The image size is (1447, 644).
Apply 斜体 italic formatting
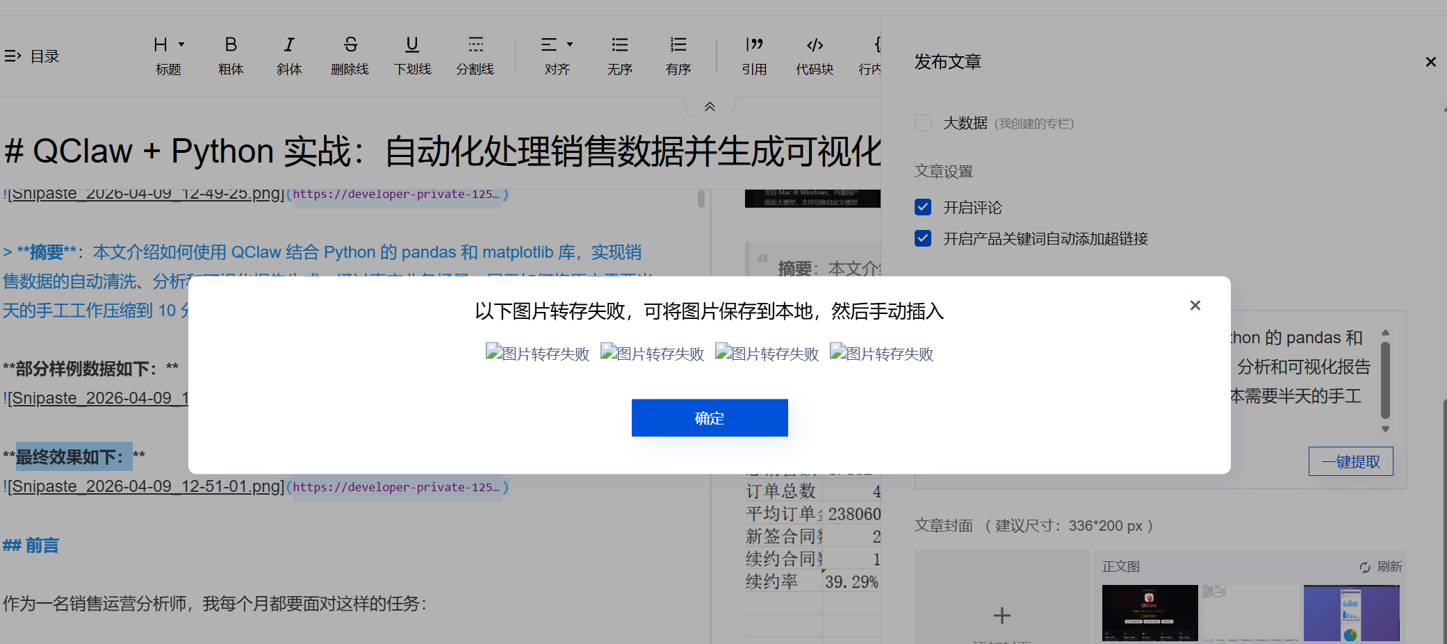click(289, 56)
